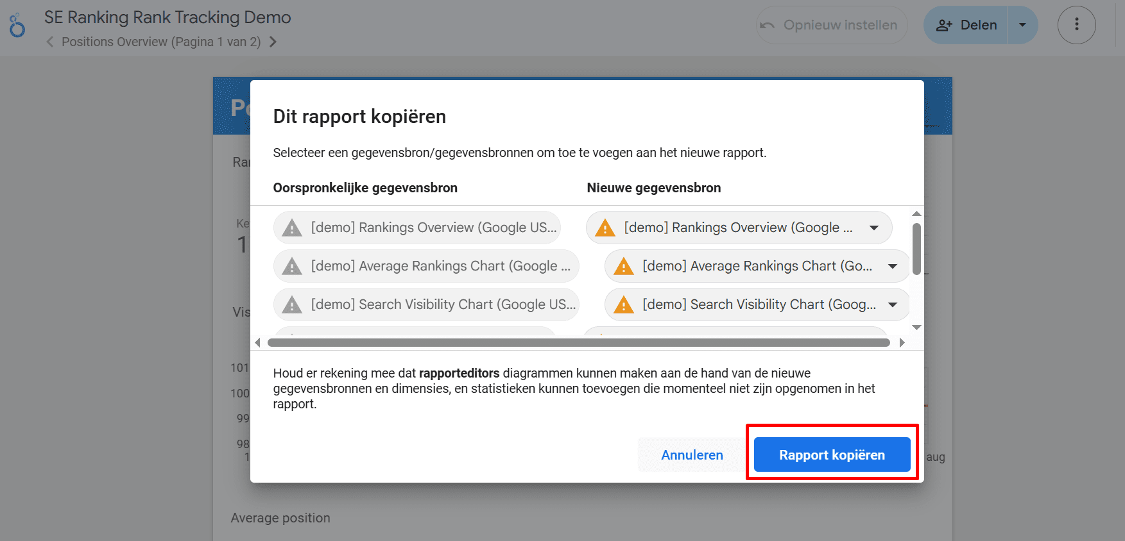Expand the Delen dropdown arrow
This screenshot has height=541, width=1125.
tap(1022, 25)
